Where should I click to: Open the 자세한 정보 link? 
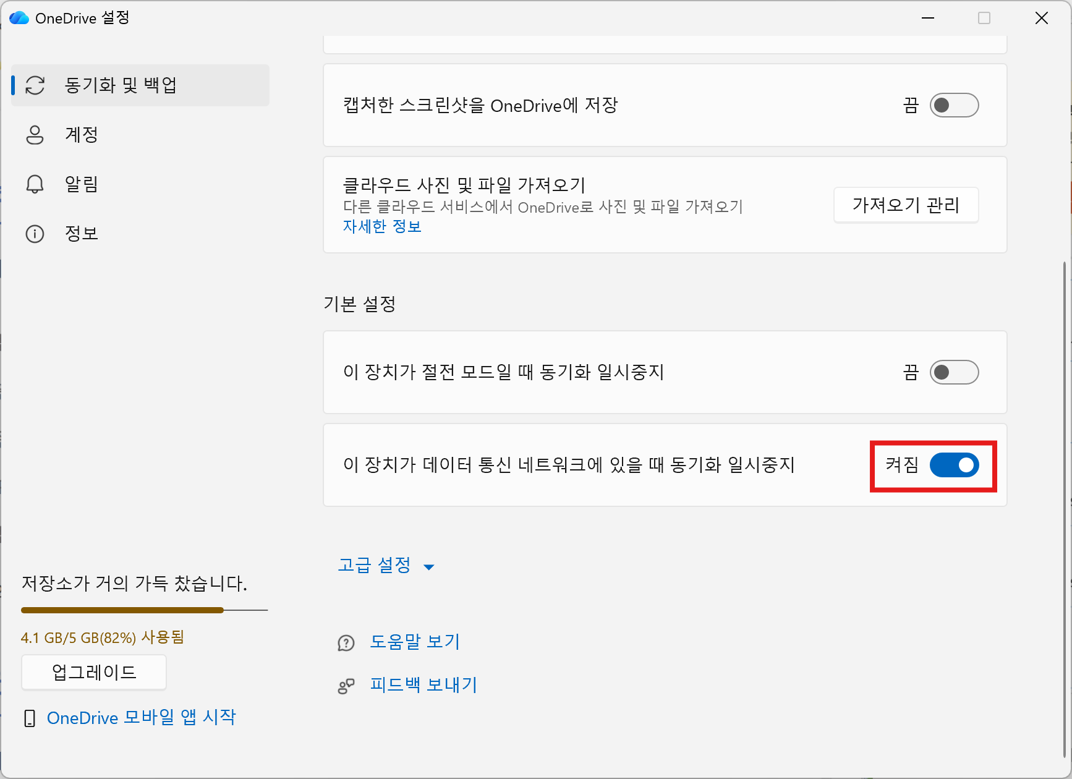pyautogui.click(x=382, y=226)
